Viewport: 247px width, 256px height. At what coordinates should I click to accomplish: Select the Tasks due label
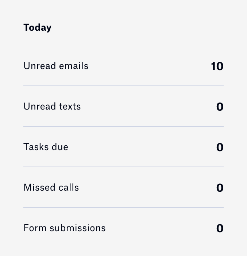coord(46,147)
